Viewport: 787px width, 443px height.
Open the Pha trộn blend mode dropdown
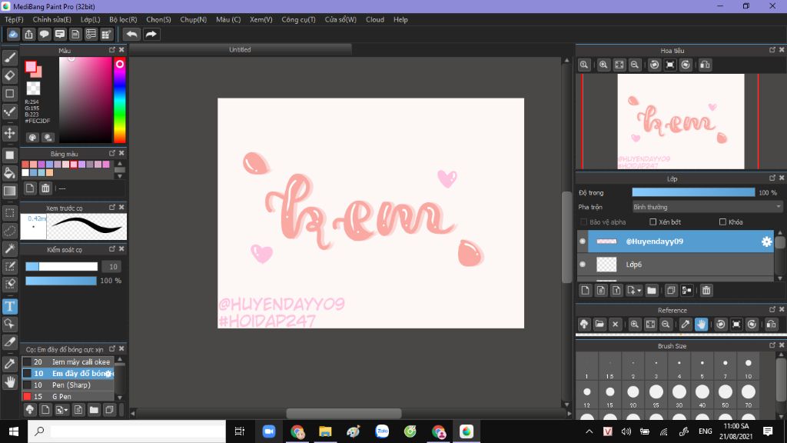click(707, 207)
